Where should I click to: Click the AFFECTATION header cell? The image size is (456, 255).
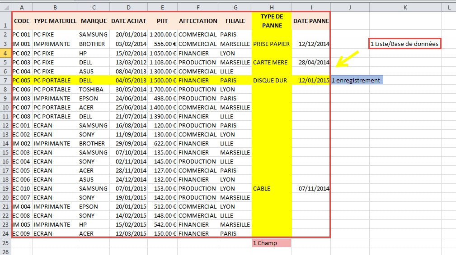tap(198, 21)
